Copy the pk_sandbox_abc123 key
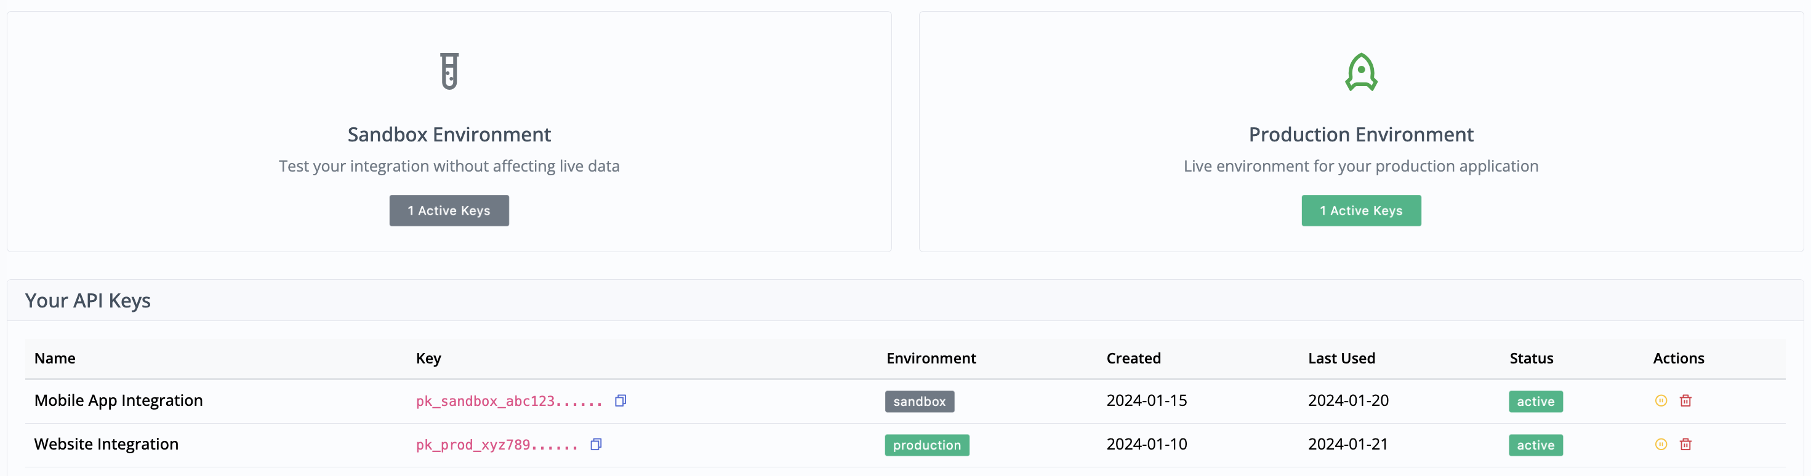 pos(620,401)
